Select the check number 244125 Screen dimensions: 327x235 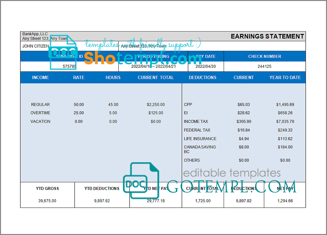(x=265, y=66)
